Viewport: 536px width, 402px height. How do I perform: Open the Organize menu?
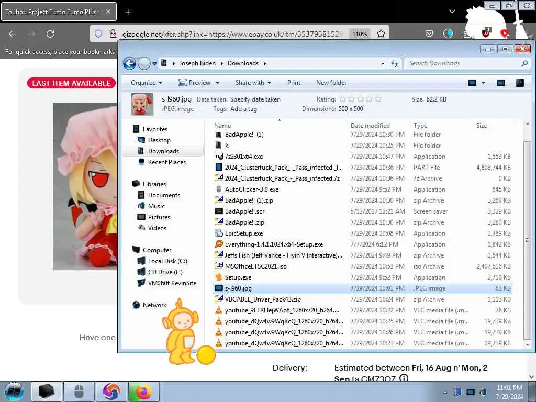(147, 83)
